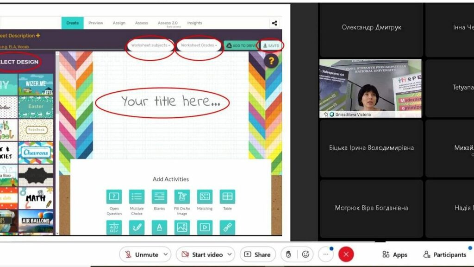Switch to the Preview tab
The image size is (474, 267).
pos(96,23)
